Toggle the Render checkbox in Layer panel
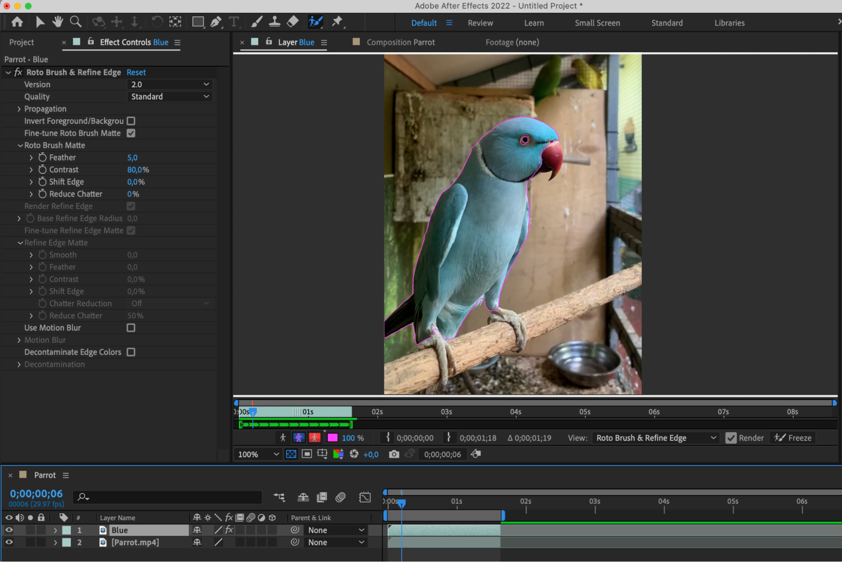The width and height of the screenshot is (842, 562). point(731,438)
